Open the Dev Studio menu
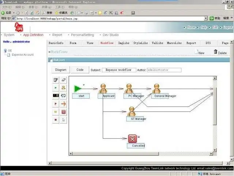The height and width of the screenshot is (176, 234). point(110,35)
